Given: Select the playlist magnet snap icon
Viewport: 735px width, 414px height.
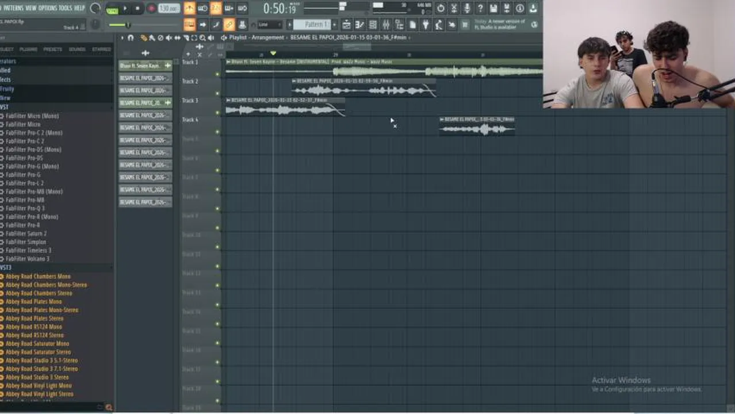Looking at the screenshot, I should 131,37.
